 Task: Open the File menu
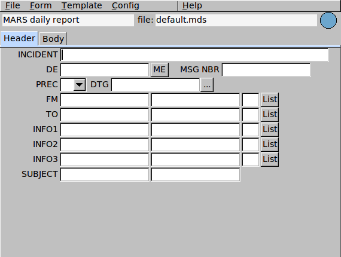13,5
